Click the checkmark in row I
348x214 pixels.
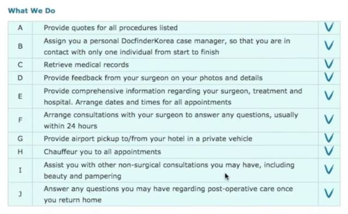(x=329, y=169)
